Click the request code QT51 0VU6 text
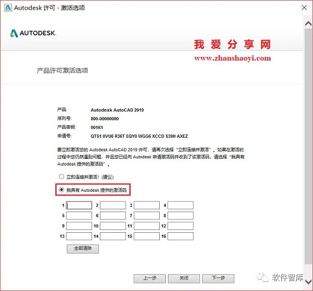This screenshot has width=313, height=291. [x=139, y=136]
